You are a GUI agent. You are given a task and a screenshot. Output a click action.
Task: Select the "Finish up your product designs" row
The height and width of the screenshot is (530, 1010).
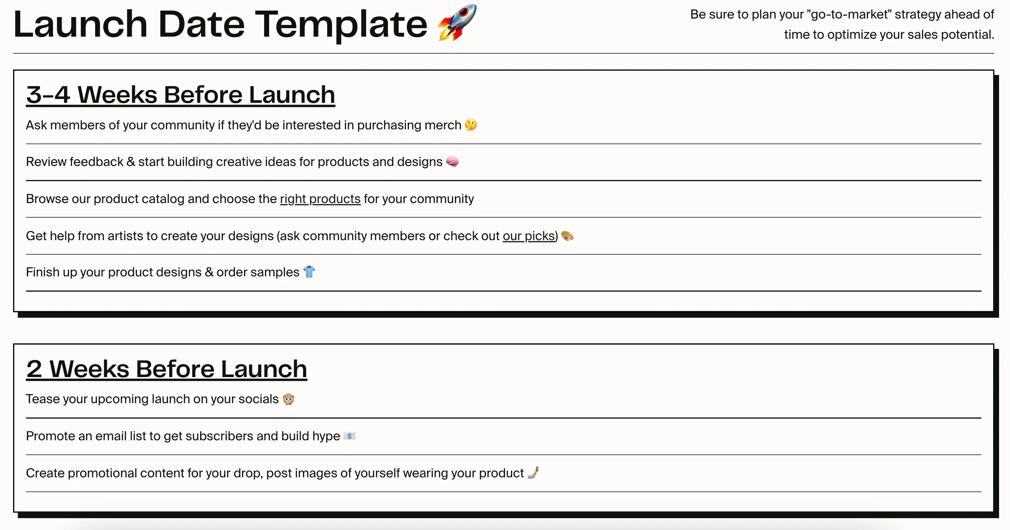coord(162,272)
